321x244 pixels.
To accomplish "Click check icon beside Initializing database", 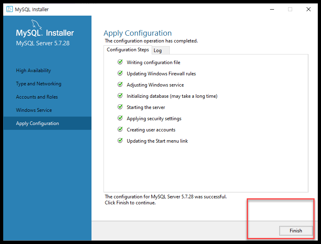I will pos(120,96).
